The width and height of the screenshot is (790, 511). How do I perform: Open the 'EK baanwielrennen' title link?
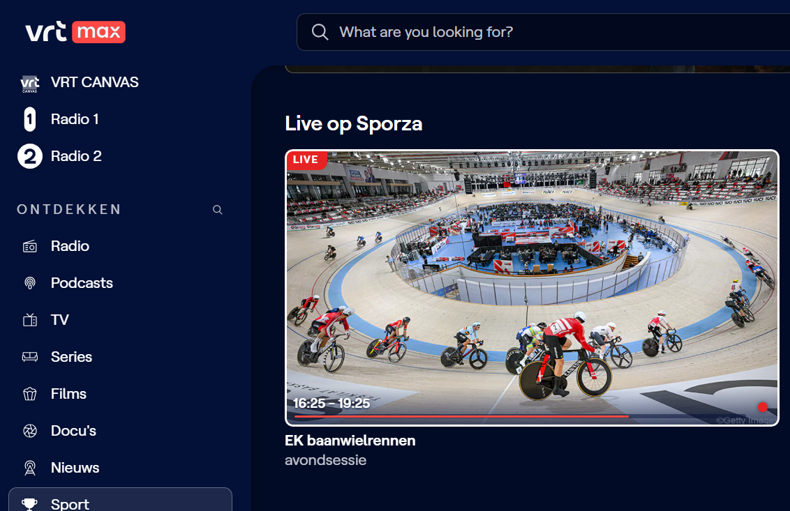pyautogui.click(x=350, y=441)
